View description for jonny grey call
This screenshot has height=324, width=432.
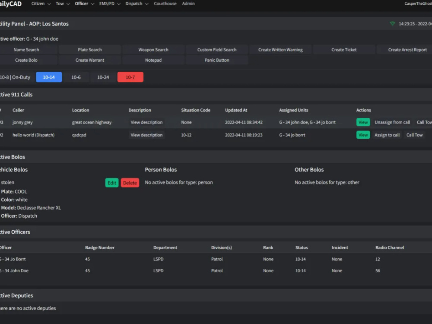tap(146, 122)
